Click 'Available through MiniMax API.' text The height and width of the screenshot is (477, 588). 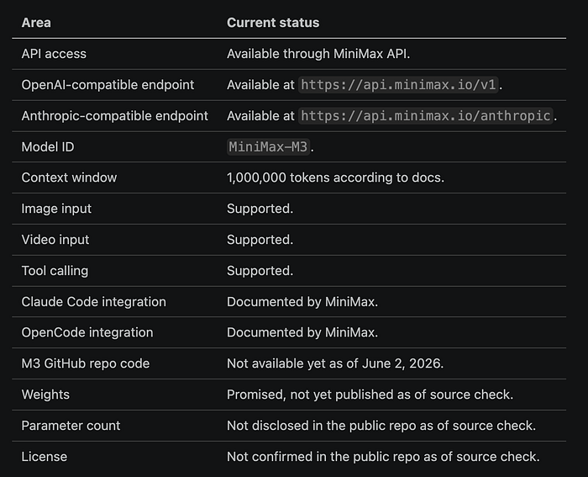[x=318, y=54]
